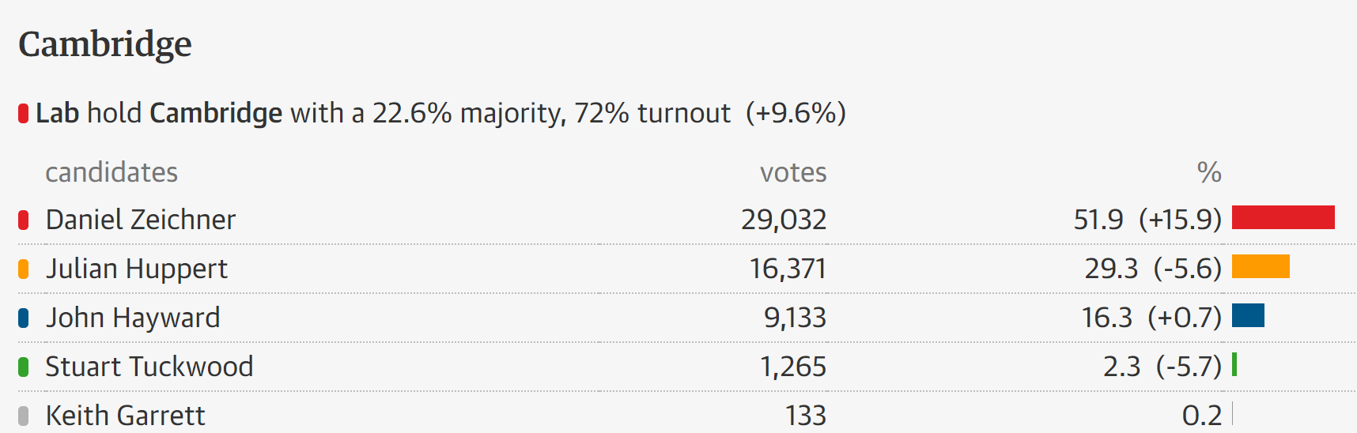Click the red party marker next to Daniel Zeichner
The height and width of the screenshot is (433, 1357).
click(x=24, y=220)
